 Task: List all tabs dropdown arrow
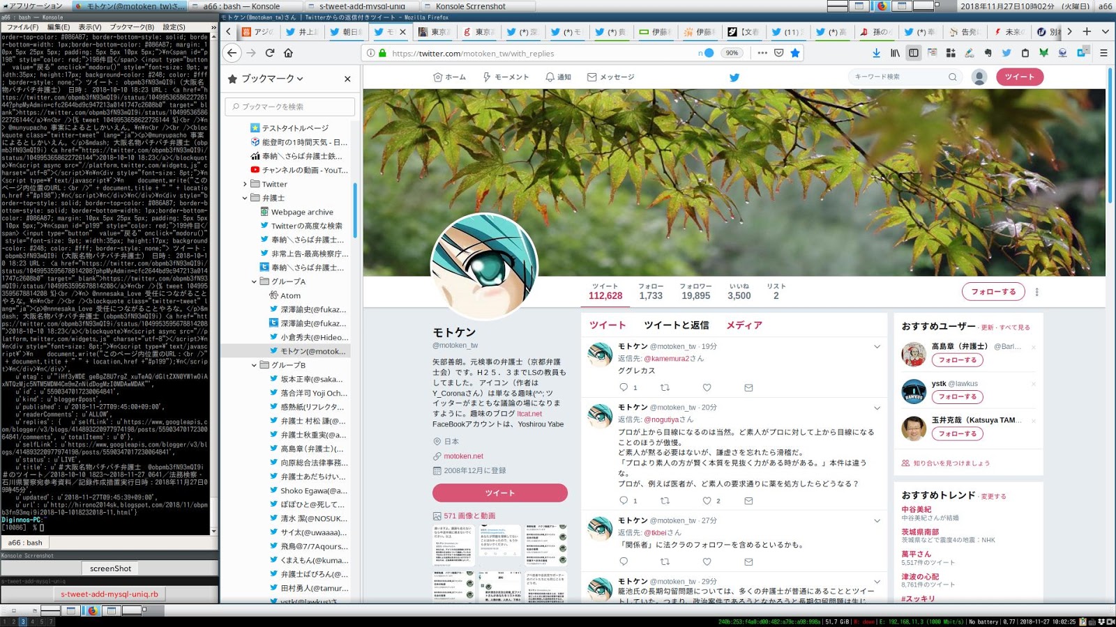(x=1105, y=31)
